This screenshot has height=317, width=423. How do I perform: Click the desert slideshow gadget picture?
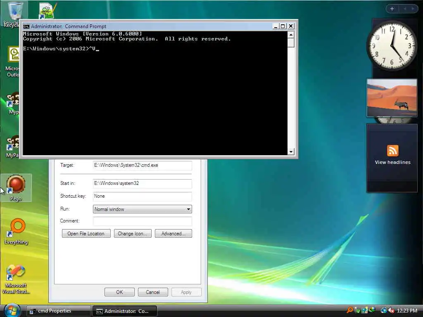click(392, 98)
